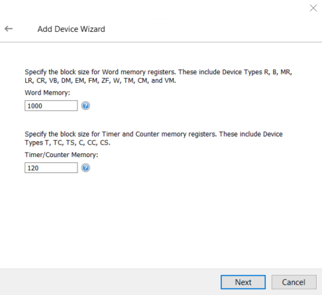Focus the Word Memory input box

point(51,105)
